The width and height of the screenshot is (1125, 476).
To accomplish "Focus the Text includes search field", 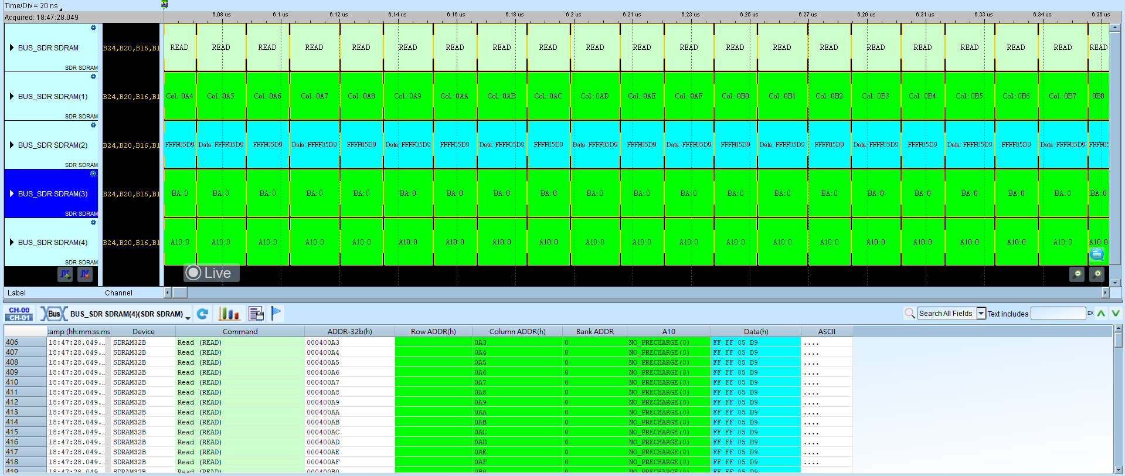I will 1058,314.
